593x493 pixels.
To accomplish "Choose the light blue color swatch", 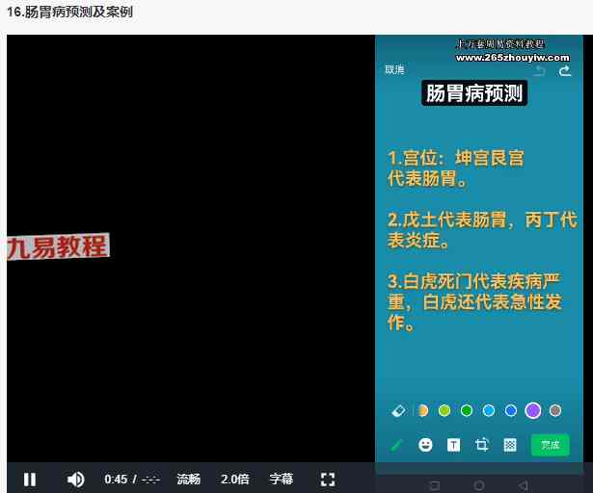I will (x=488, y=411).
